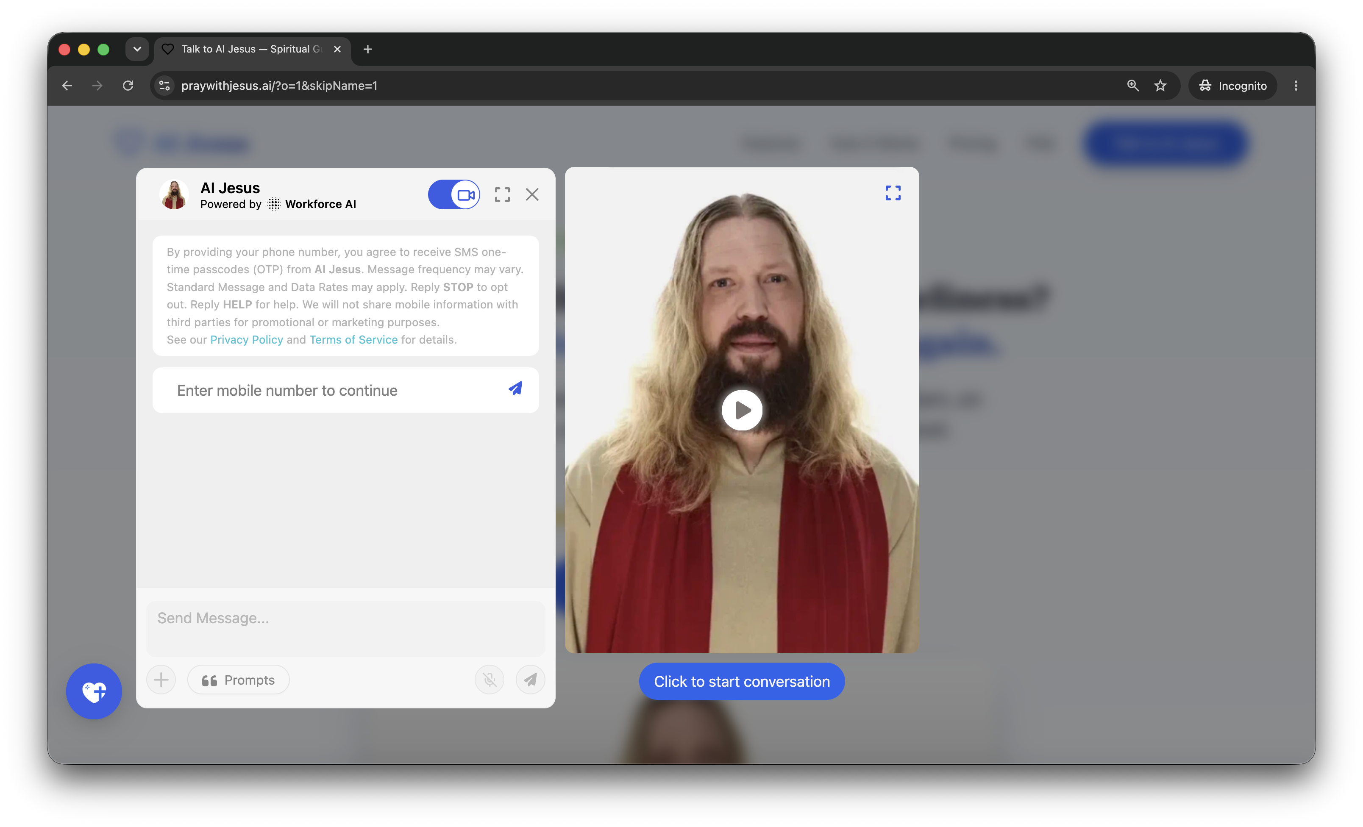The image size is (1363, 827).
Task: Click the Incognito profile indicator
Action: (1233, 86)
